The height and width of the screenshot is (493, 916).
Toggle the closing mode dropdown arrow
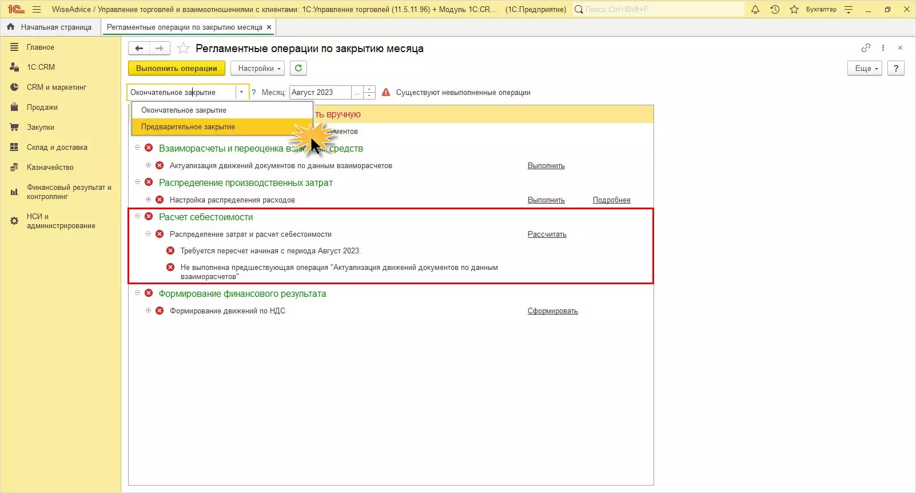[x=242, y=92]
